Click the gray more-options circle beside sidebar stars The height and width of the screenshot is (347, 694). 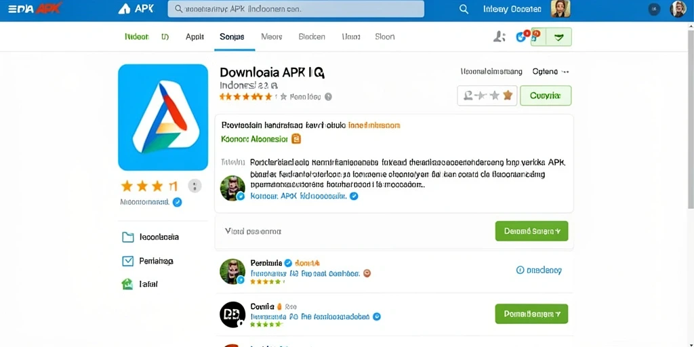point(195,186)
